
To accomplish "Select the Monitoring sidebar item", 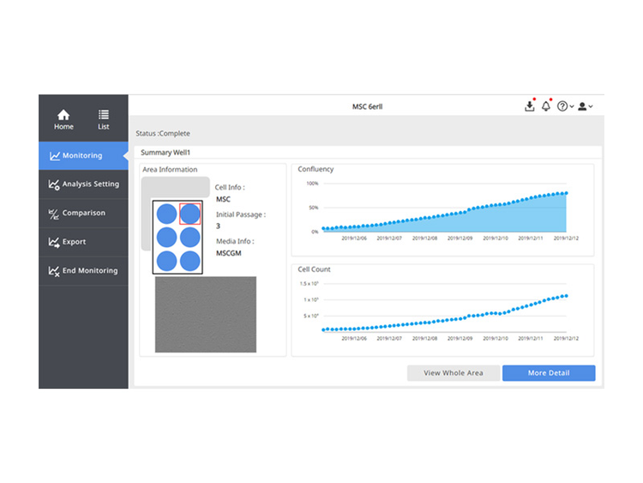I will click(x=83, y=156).
